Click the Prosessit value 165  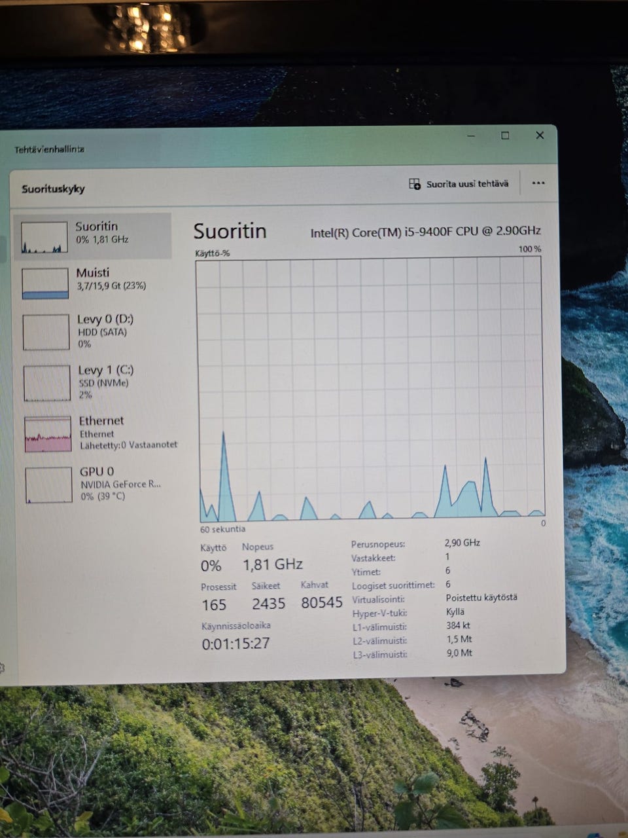214,605
